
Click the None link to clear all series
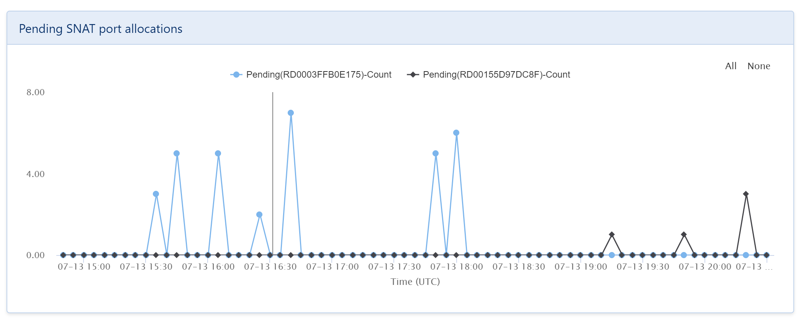pos(758,66)
